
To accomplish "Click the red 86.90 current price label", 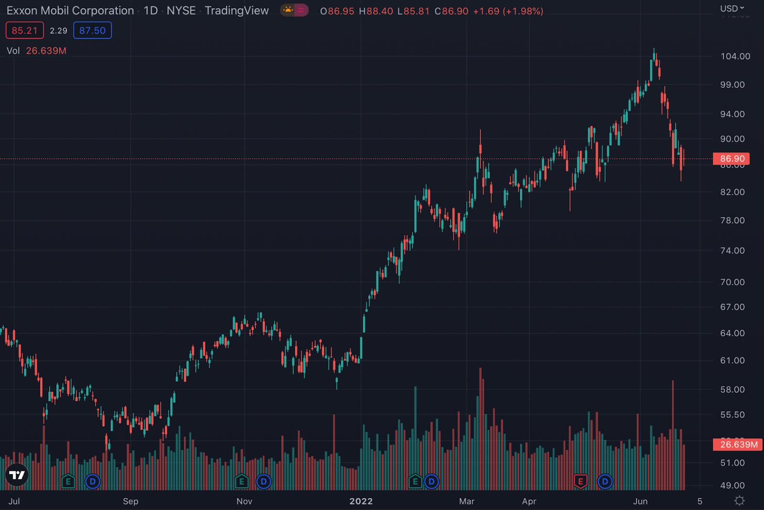I will 732,159.
